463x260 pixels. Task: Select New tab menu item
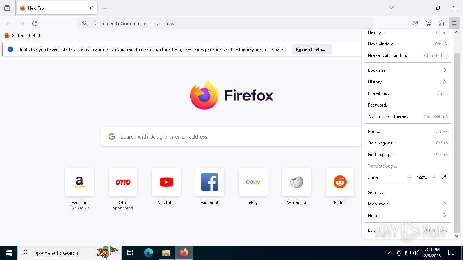click(x=408, y=32)
